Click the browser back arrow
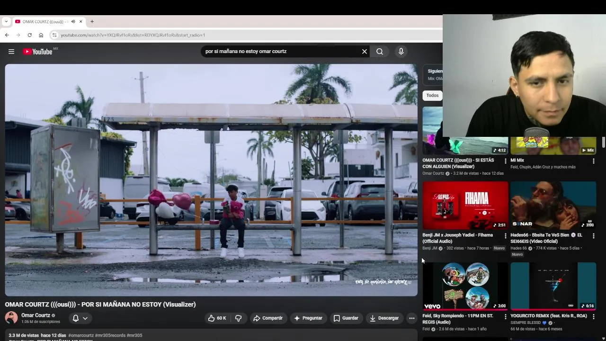The image size is (606, 341). coord(7,35)
